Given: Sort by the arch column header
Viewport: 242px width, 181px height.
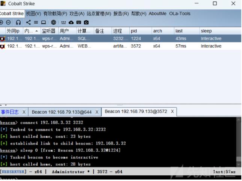Looking at the screenshot, I should 163,31.
